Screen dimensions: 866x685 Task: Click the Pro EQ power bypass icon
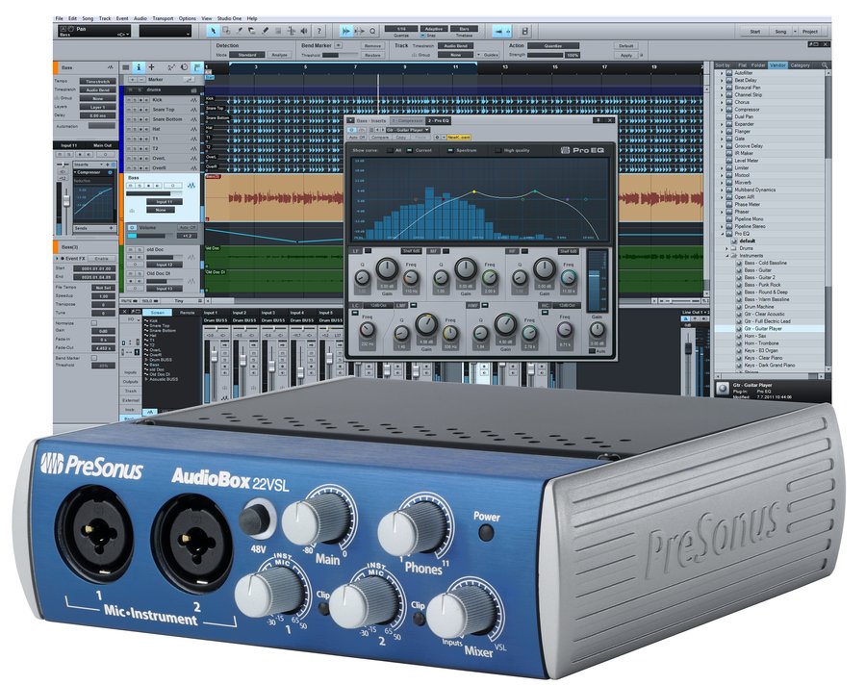352,130
